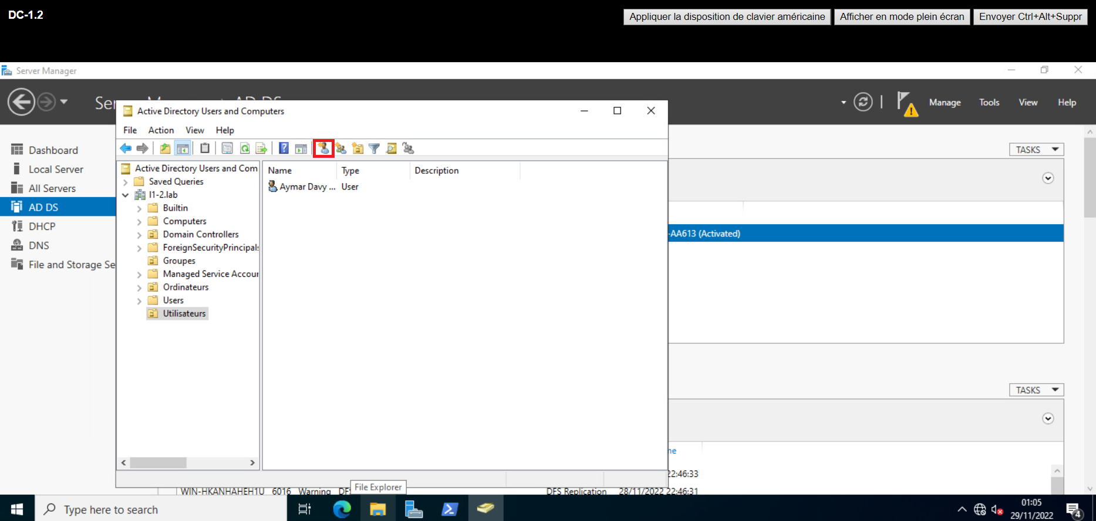Screen dimensions: 1096x521
Task: Open the View menu in ADUC window
Action: tap(195, 130)
